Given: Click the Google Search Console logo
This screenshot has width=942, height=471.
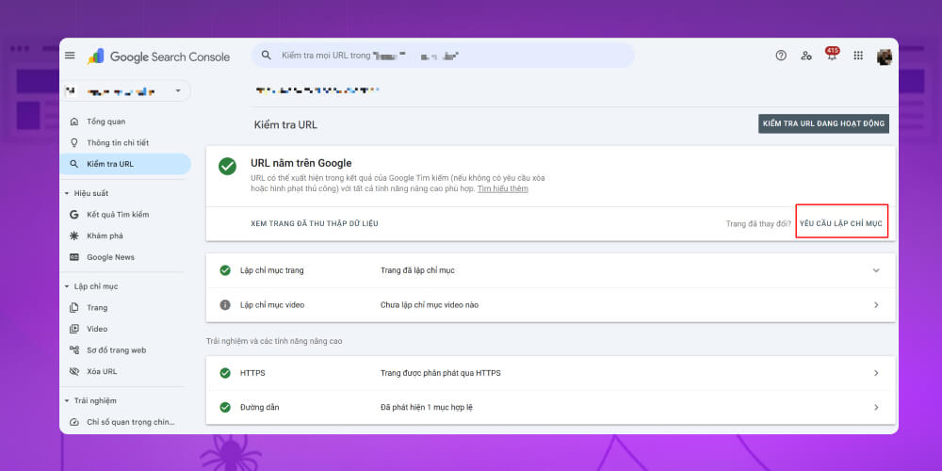Looking at the screenshot, I should click(158, 57).
